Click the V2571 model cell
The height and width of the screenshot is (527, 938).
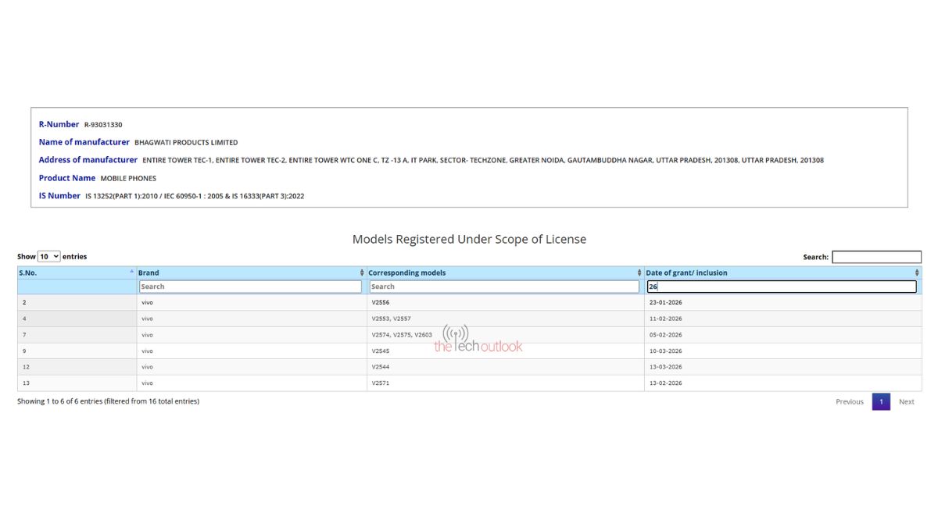pyautogui.click(x=381, y=383)
